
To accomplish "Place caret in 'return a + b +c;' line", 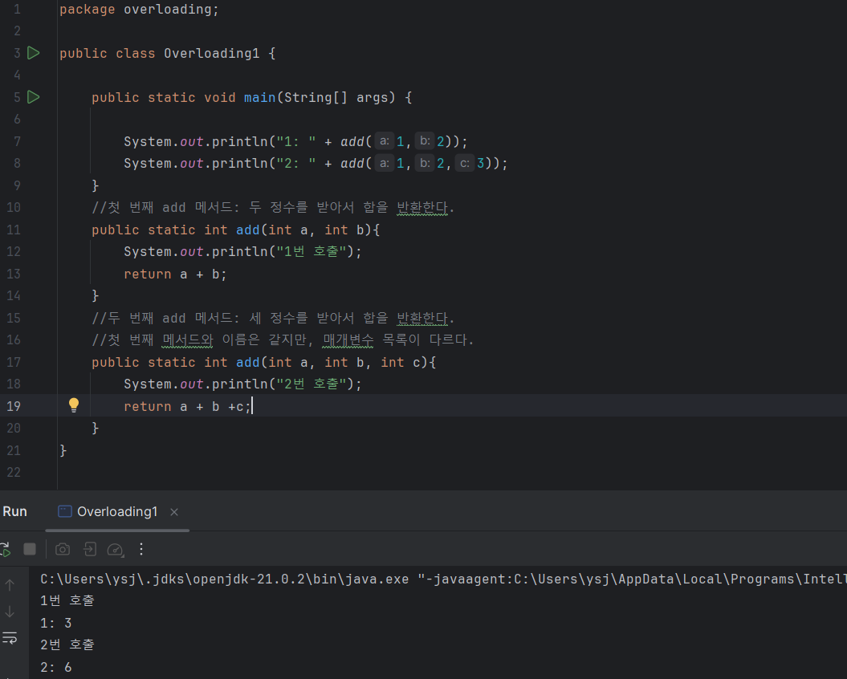I will (187, 406).
